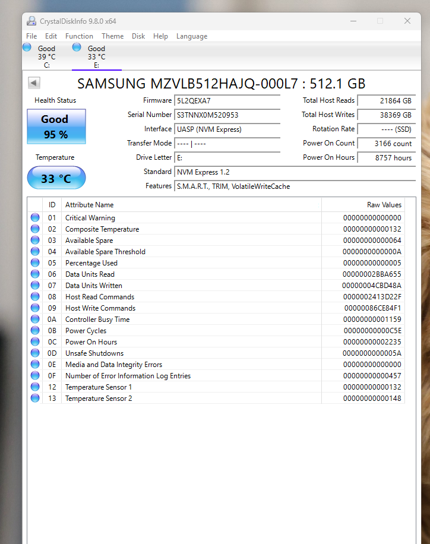Click status orb beside Available Spare Threshold

(35, 251)
